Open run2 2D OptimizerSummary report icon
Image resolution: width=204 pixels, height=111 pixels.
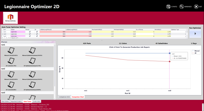tap(32, 85)
